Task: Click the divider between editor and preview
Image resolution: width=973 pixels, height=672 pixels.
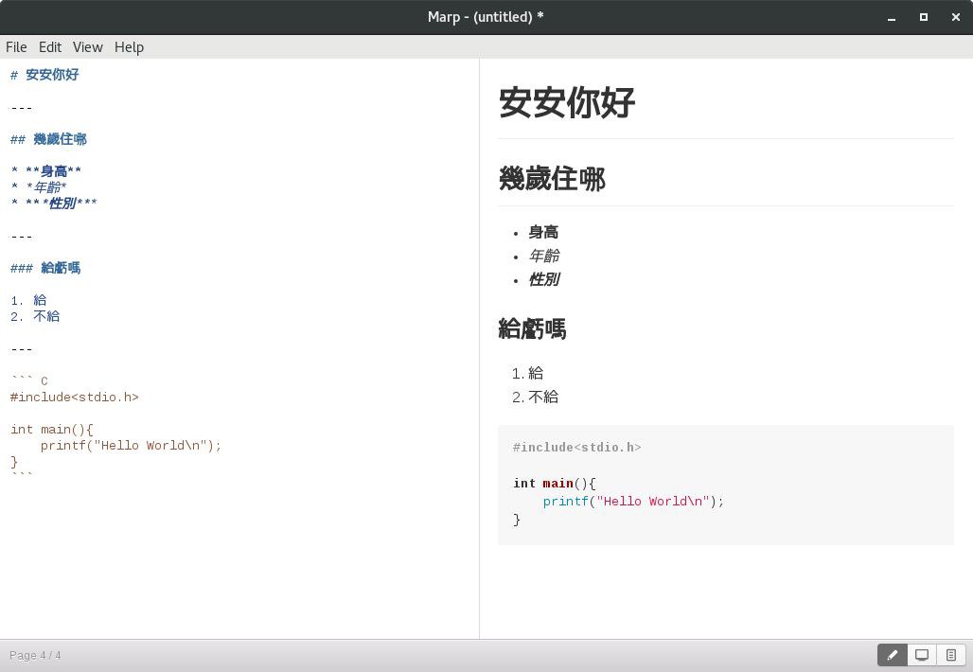Action: 479,348
